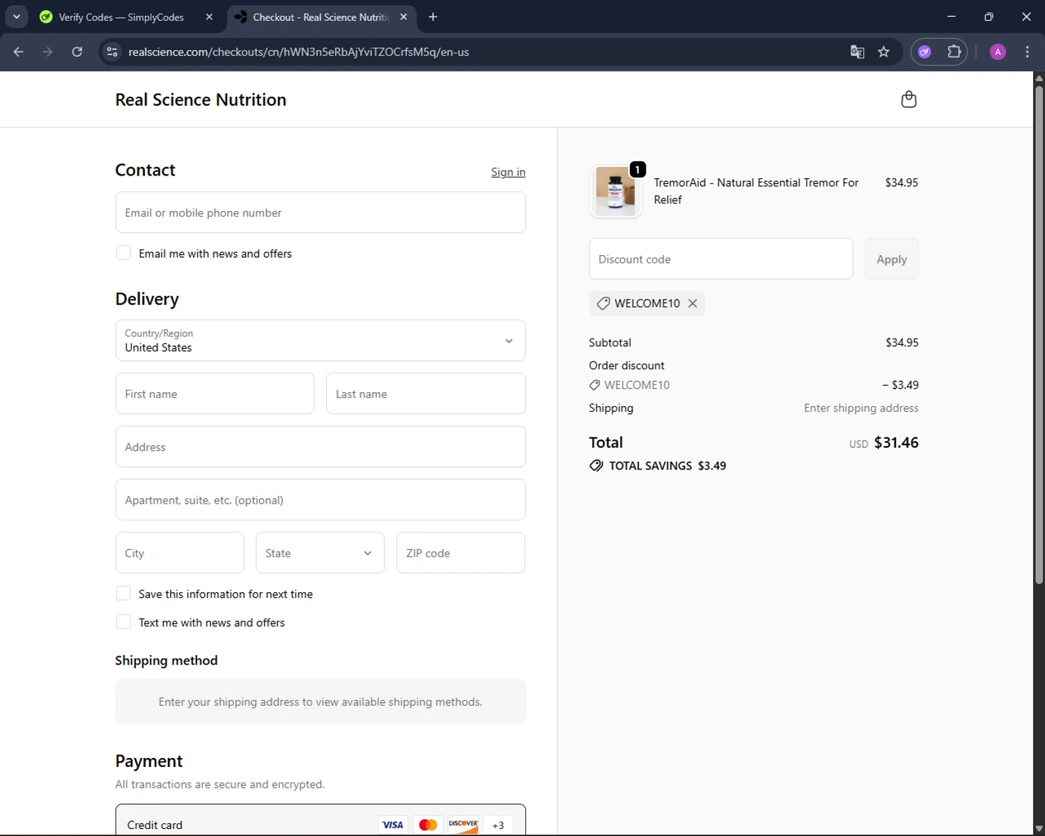1045x836 pixels.
Task: Check Text me with news and offers
Action: pyautogui.click(x=123, y=622)
